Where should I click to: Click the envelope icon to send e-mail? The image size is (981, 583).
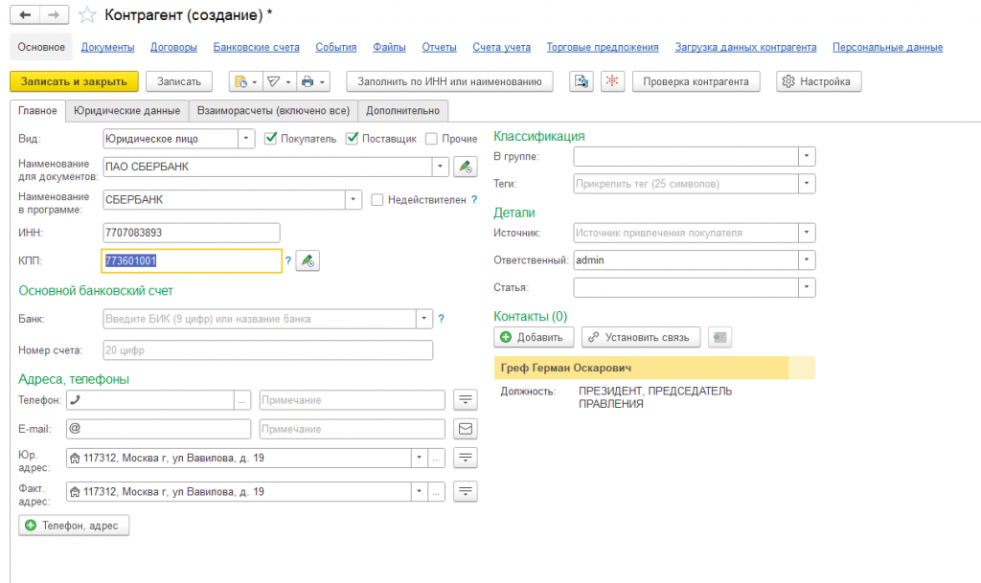pos(466,429)
